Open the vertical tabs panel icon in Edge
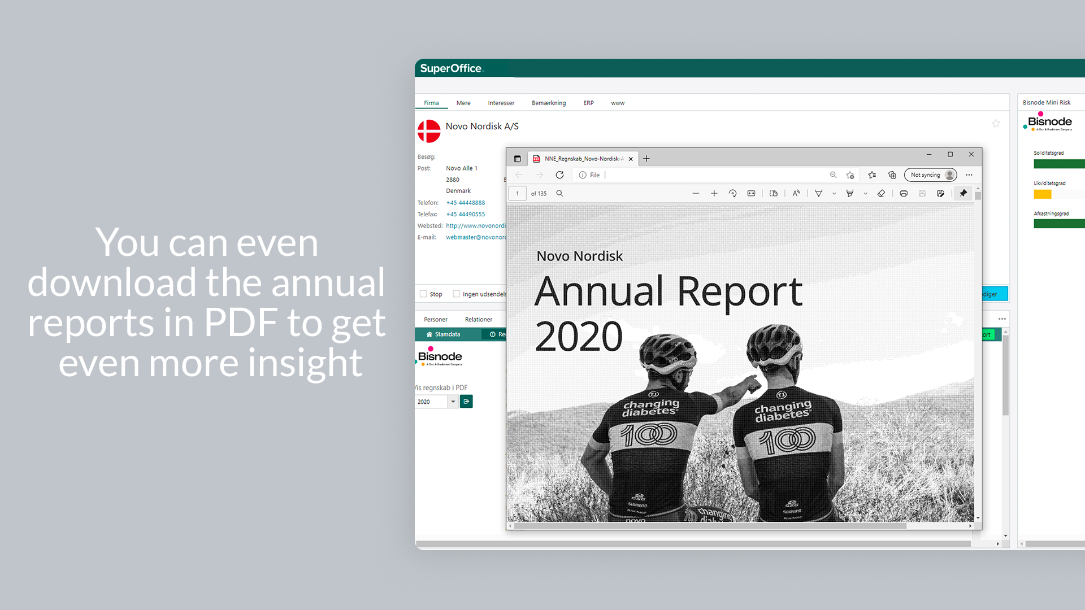Viewport: 1085px width, 610px height. point(517,159)
